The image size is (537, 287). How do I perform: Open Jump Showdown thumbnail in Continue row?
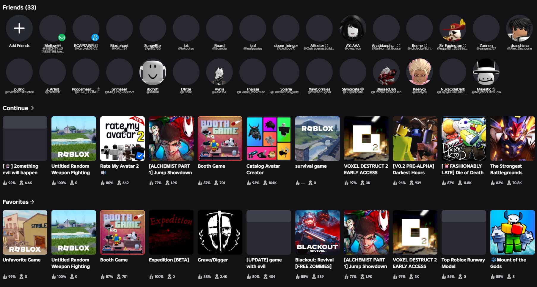pos(171,139)
